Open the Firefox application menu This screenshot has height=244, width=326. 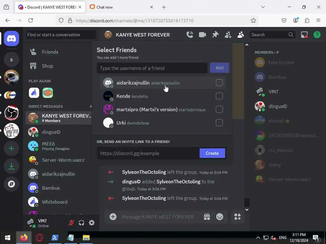pos(318,20)
